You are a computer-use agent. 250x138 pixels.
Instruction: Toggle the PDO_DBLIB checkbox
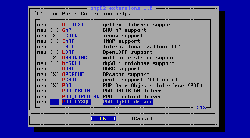pyautogui.click(x=55, y=91)
